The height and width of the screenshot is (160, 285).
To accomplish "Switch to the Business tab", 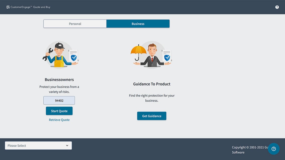I will [x=138, y=23].
